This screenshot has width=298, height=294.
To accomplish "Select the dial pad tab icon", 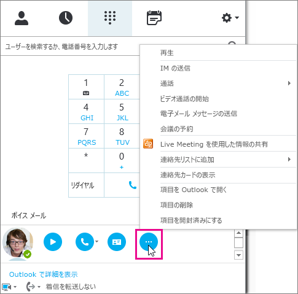I will 110,18.
